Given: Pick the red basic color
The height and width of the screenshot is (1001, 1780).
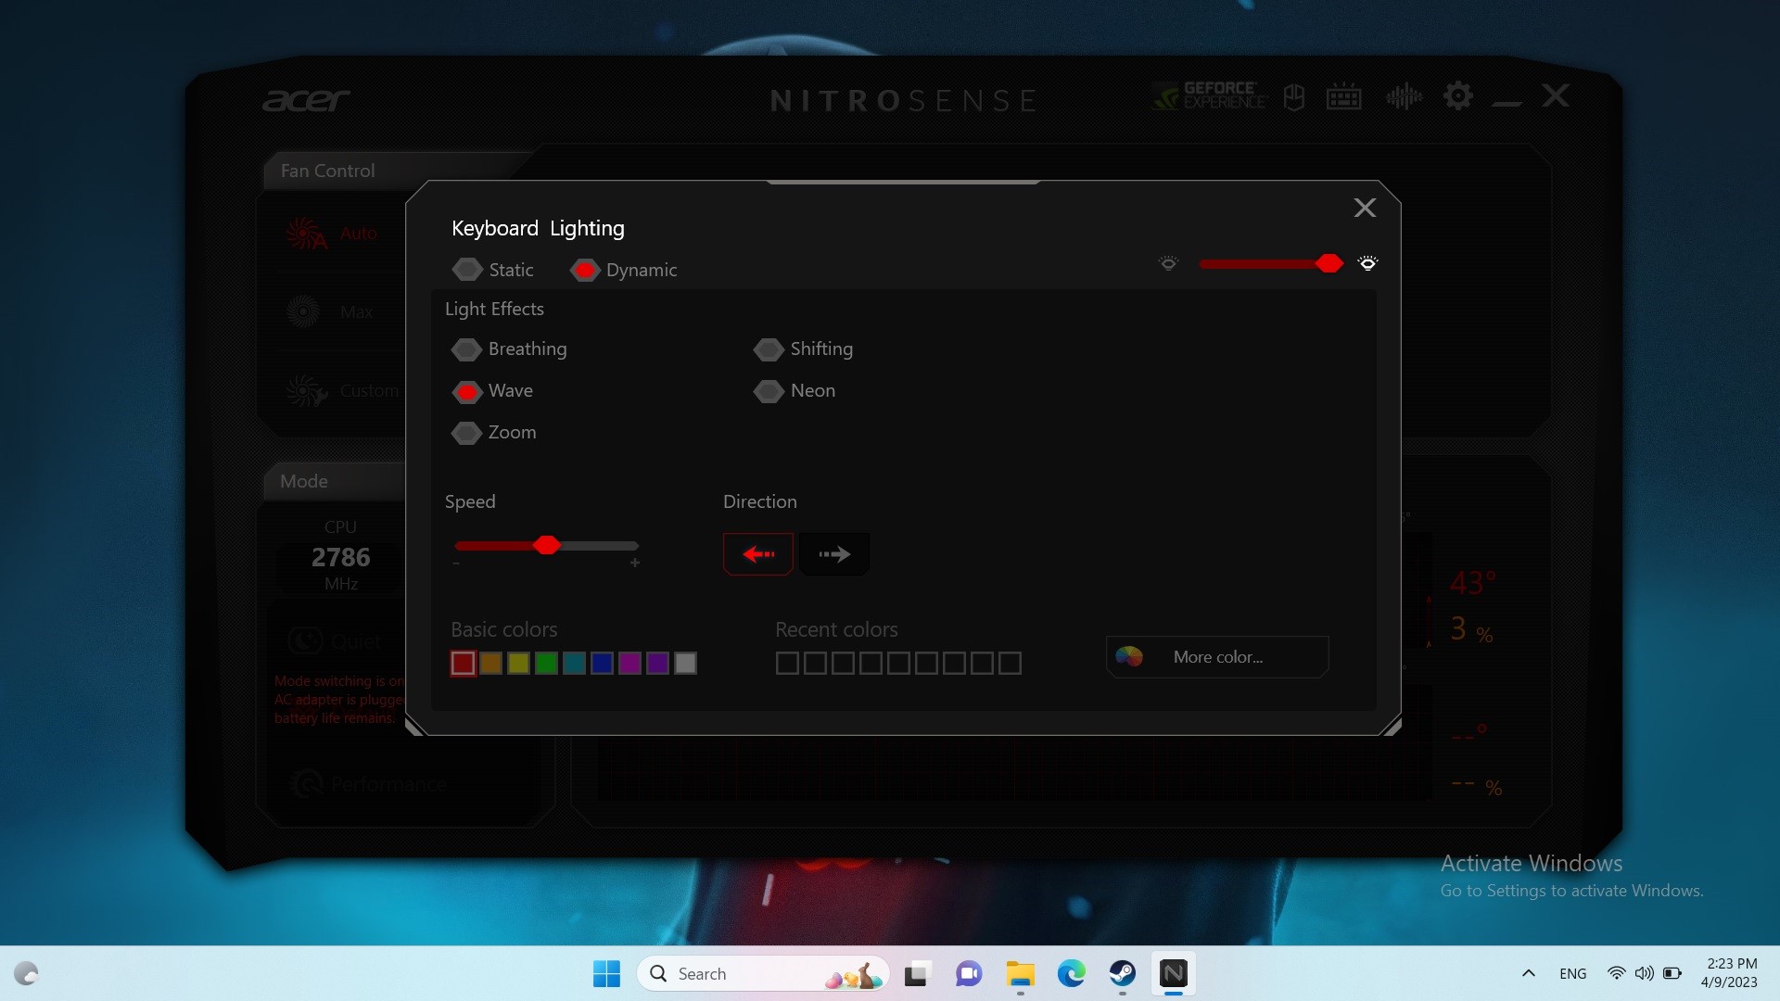Looking at the screenshot, I should pos(464,664).
